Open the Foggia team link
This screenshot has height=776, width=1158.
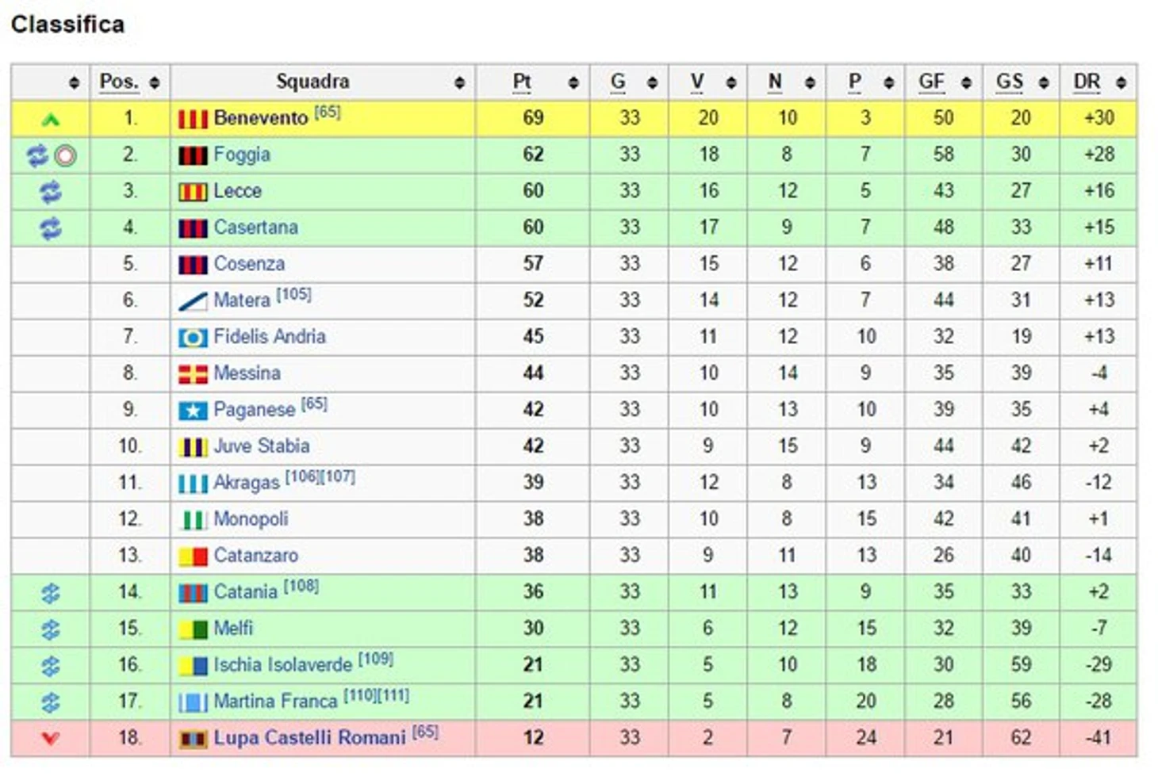click(242, 155)
